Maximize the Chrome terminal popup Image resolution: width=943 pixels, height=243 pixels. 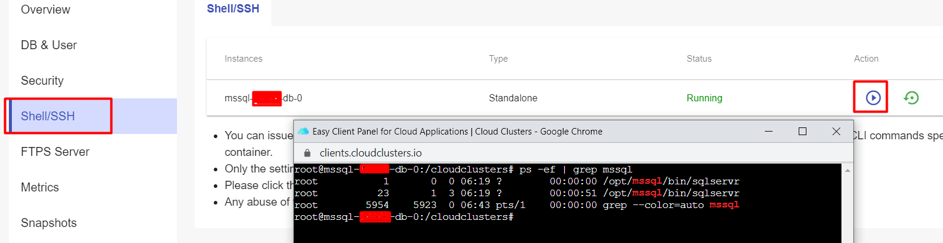pyautogui.click(x=802, y=131)
